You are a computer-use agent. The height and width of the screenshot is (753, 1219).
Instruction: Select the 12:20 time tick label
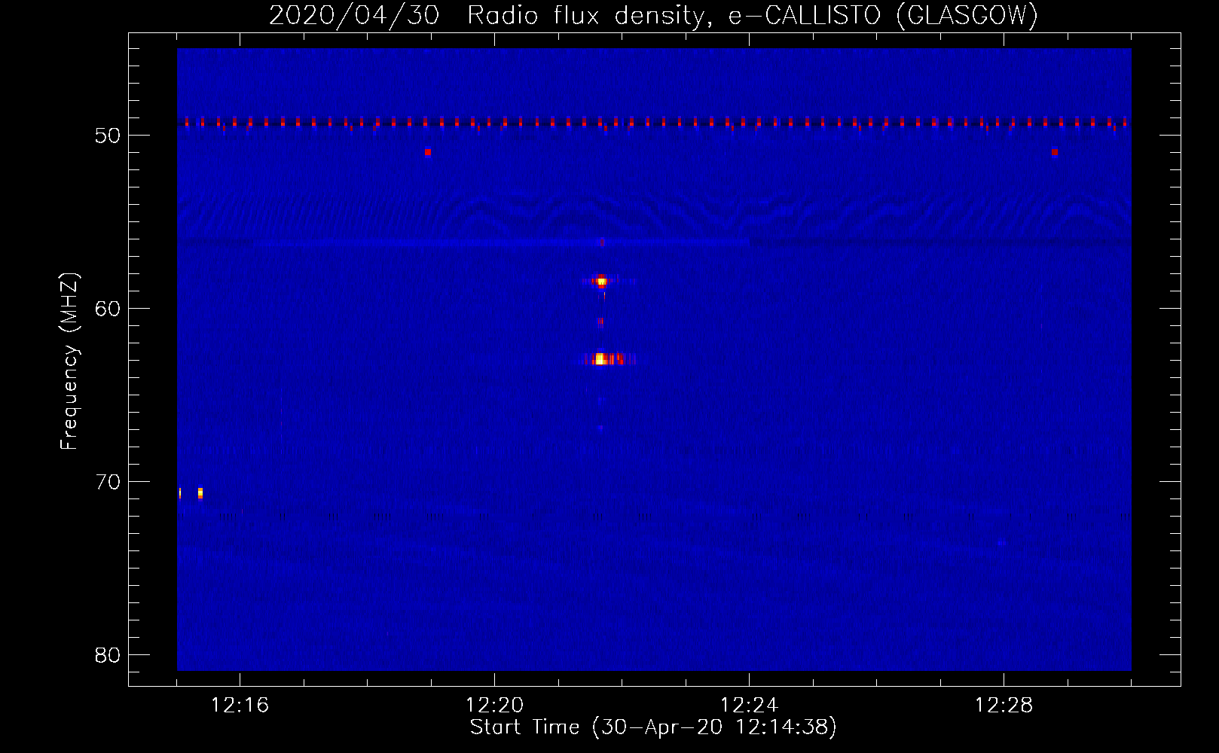(x=494, y=706)
